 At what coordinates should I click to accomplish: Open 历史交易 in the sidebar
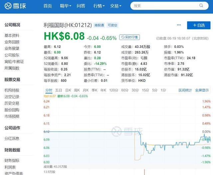(12, 103)
